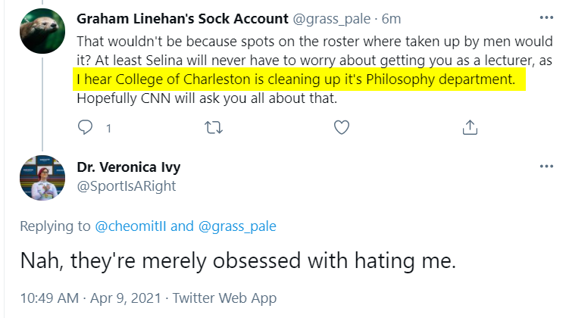Image resolution: width=569 pixels, height=318 pixels.
Task: Like the tweet with heart icon
Action: (x=342, y=127)
